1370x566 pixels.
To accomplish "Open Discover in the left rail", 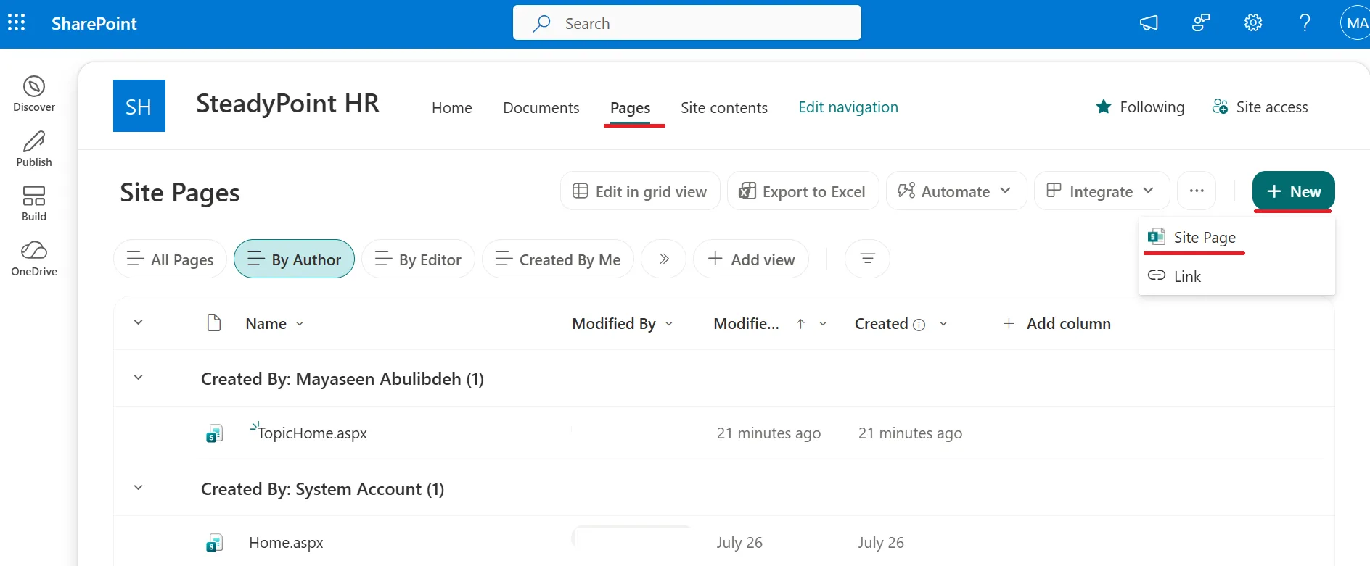I will tap(34, 94).
